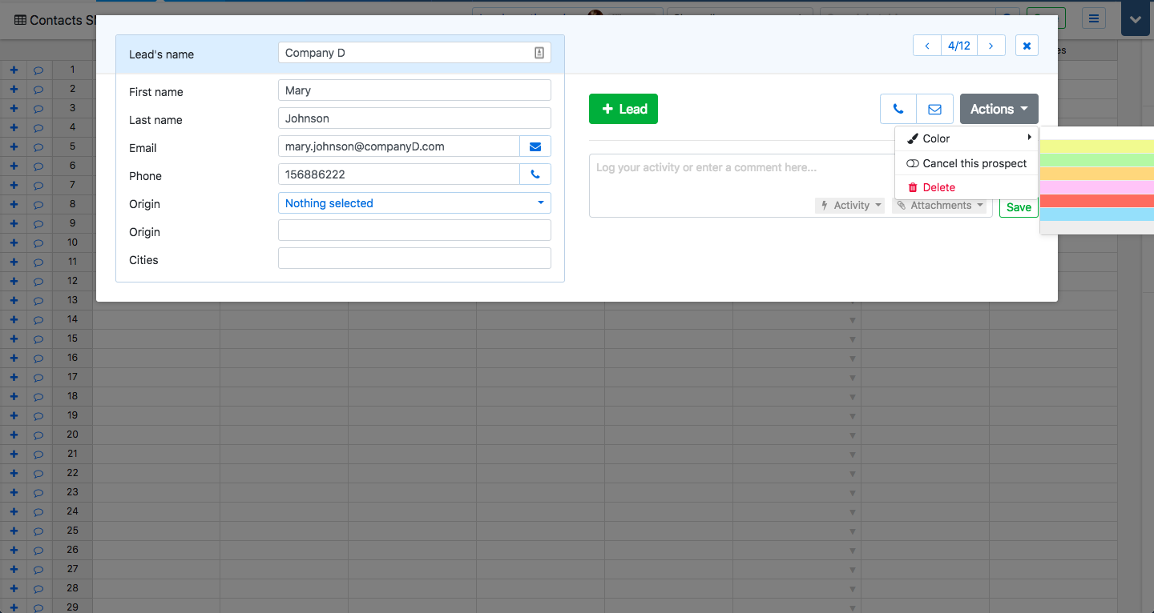The image size is (1154, 613).
Task: Toggle the Actions dropdown button
Action: [x=999, y=109]
